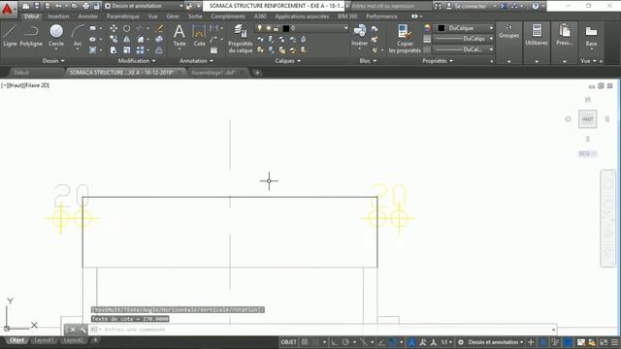Expand the Bloc panel
621x349 pixels.
(x=368, y=60)
